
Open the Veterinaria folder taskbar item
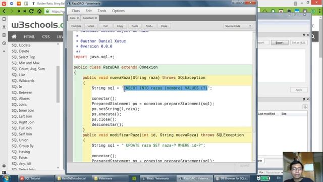[x=110, y=178]
